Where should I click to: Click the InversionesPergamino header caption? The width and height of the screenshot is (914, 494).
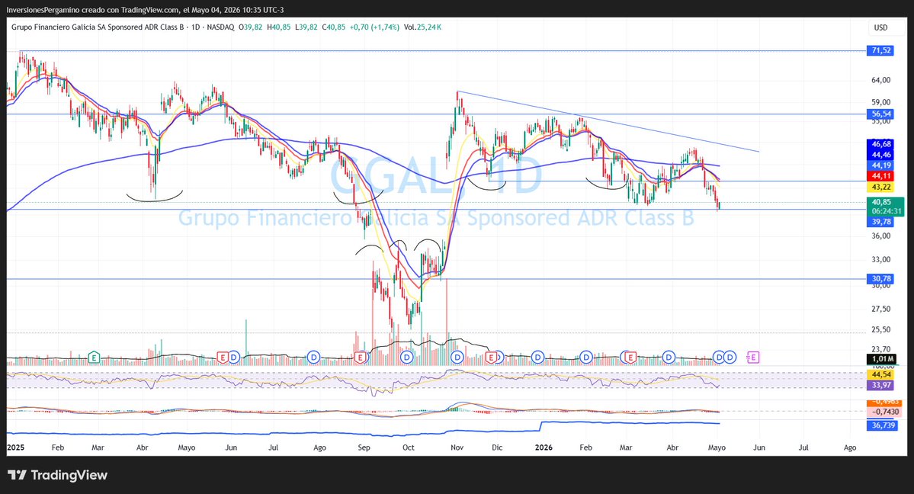[145, 10]
